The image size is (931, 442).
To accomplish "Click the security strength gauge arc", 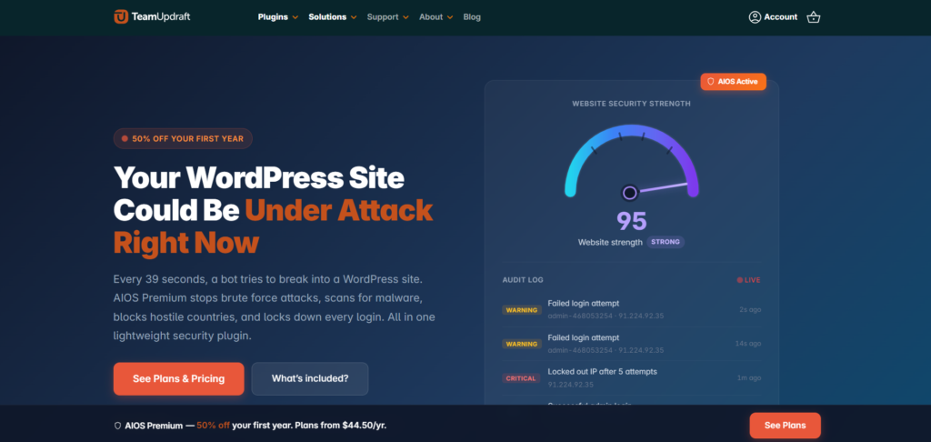I will pyautogui.click(x=631, y=160).
